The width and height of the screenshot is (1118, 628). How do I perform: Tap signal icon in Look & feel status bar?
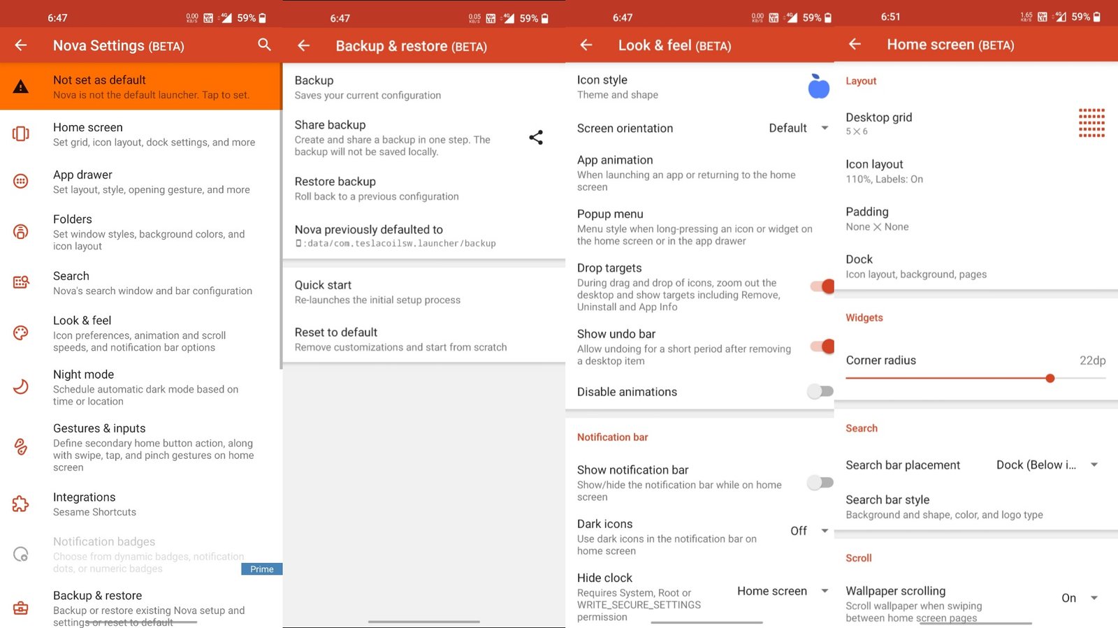point(791,17)
